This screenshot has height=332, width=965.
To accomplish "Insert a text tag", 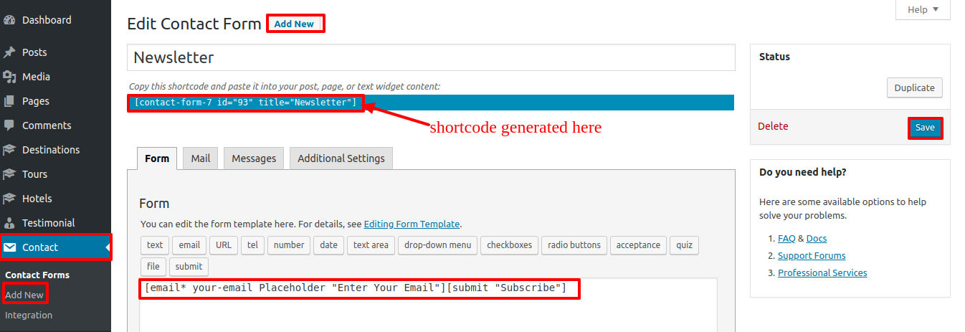I will (x=155, y=245).
